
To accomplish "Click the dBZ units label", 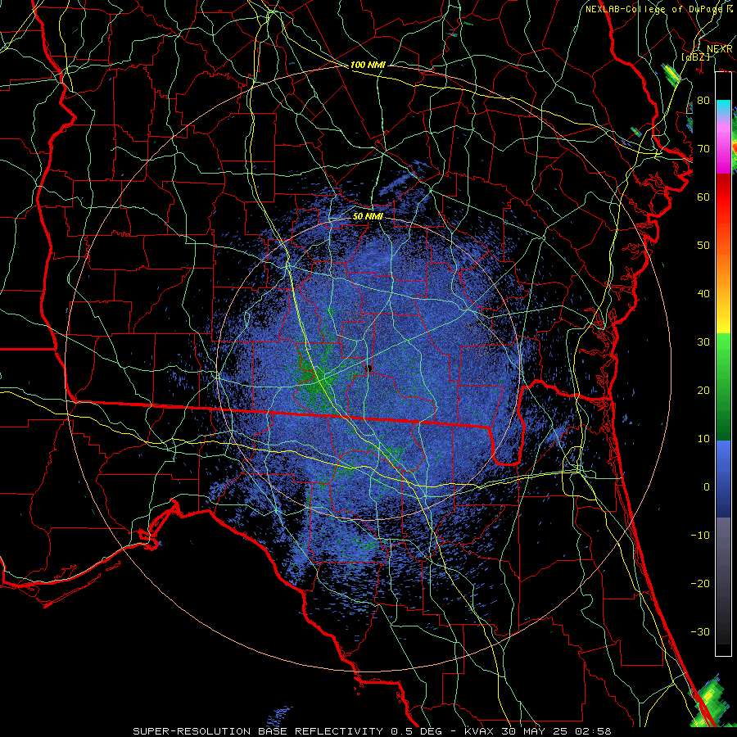I will click(696, 57).
